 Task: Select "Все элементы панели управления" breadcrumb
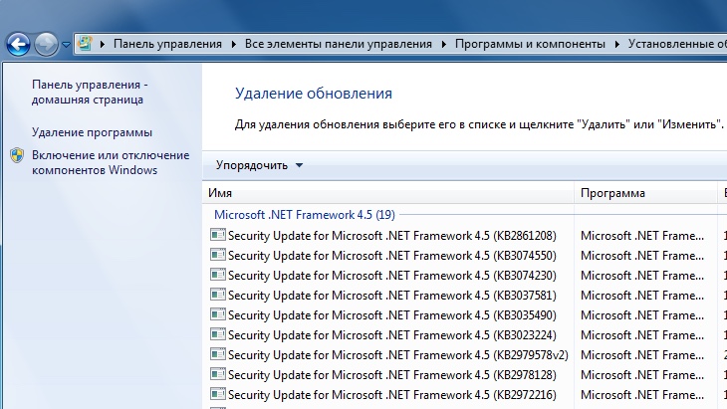tap(339, 44)
